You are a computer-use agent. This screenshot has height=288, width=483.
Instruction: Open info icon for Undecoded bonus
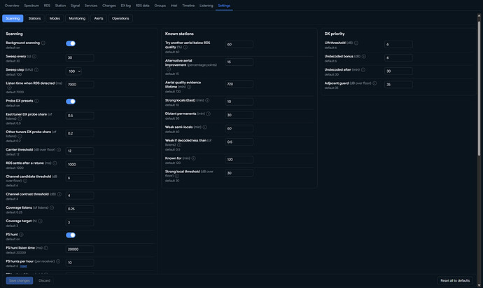364,57
